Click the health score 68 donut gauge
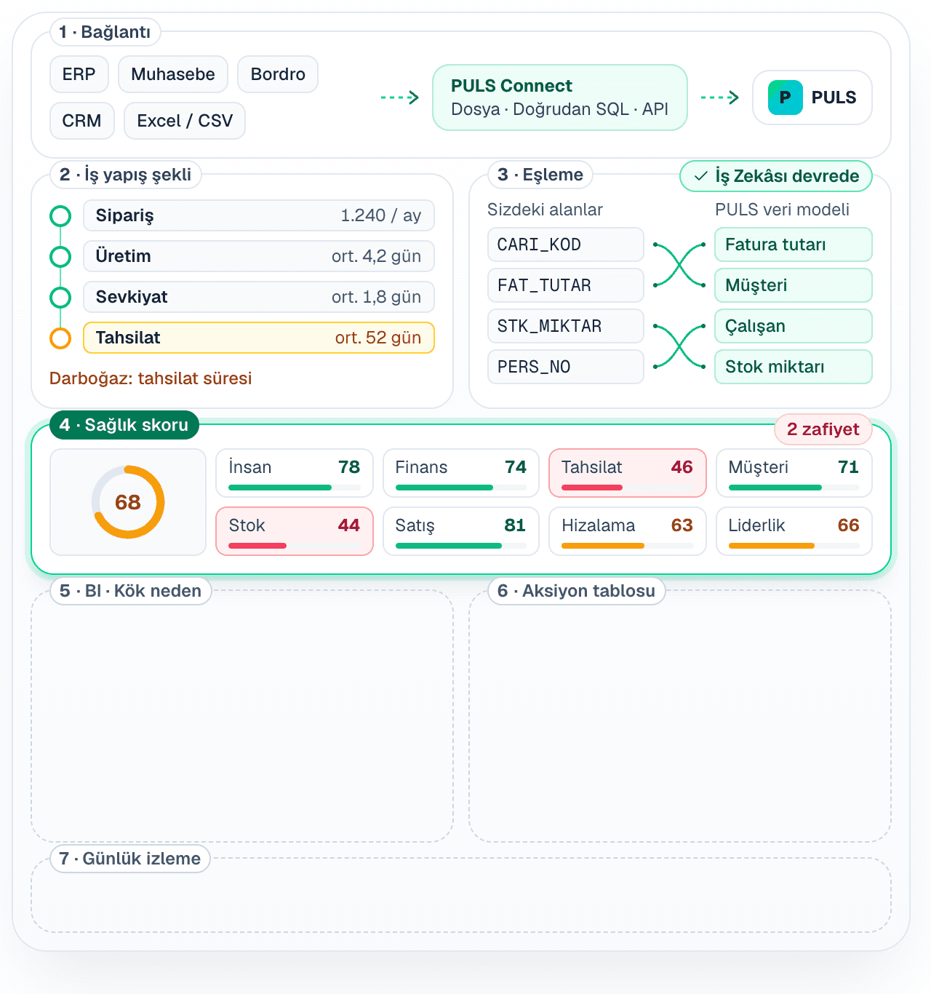 coord(128,502)
